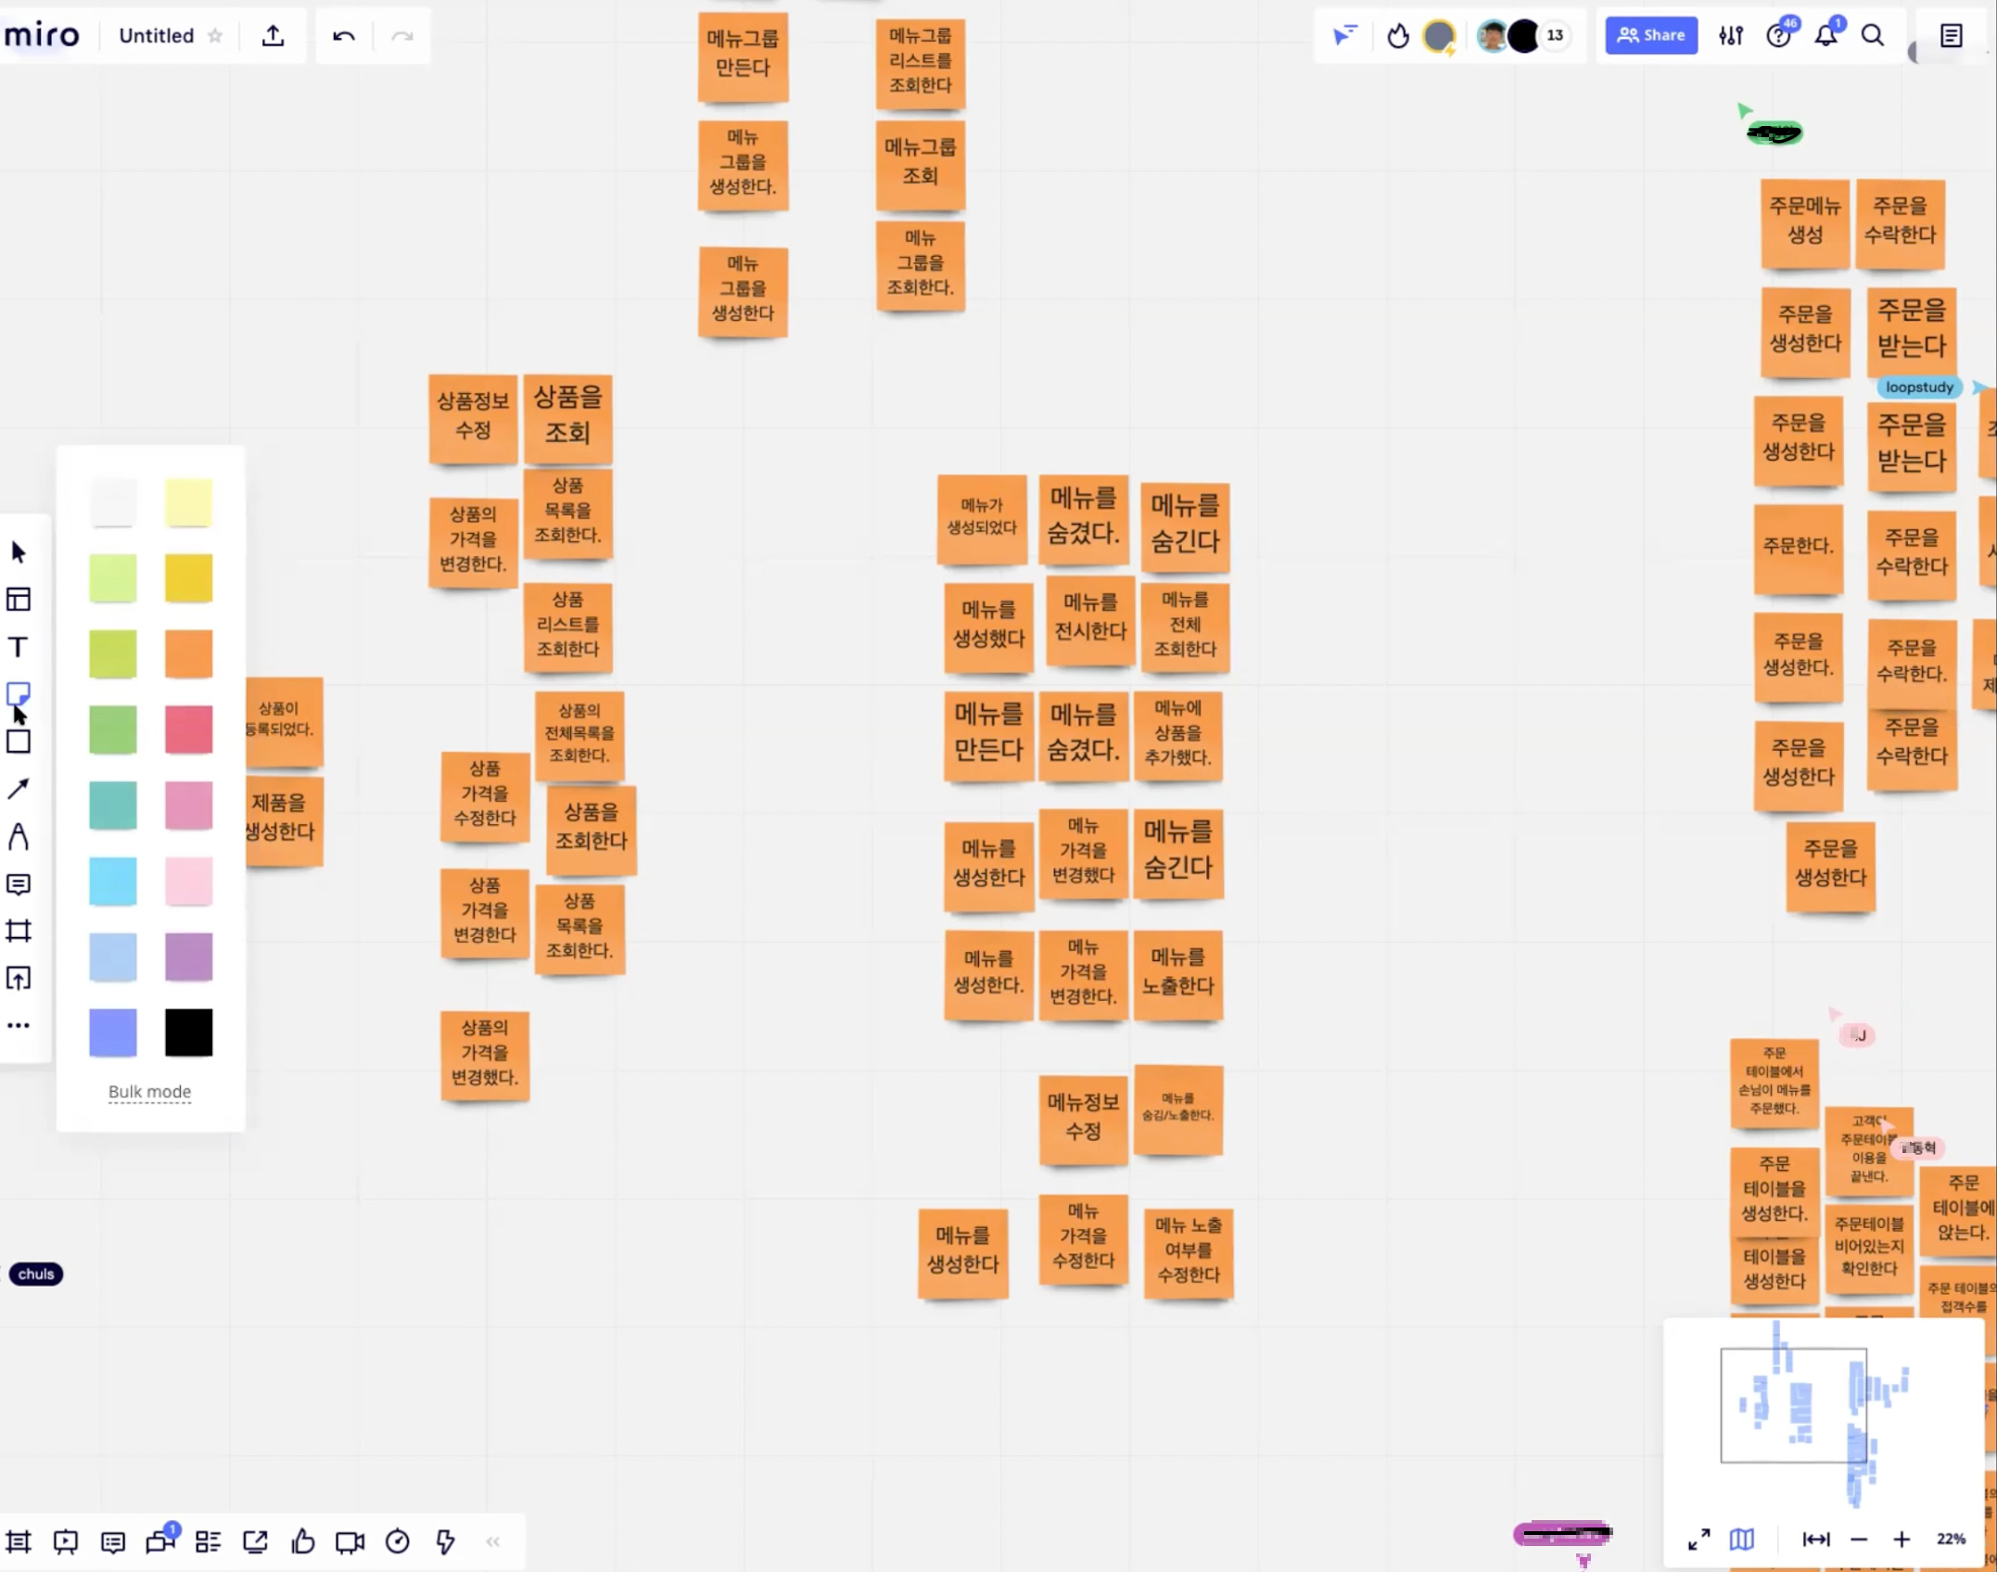The height and width of the screenshot is (1572, 1997).
Task: Star the Untitled board as favorite
Action: click(x=215, y=36)
